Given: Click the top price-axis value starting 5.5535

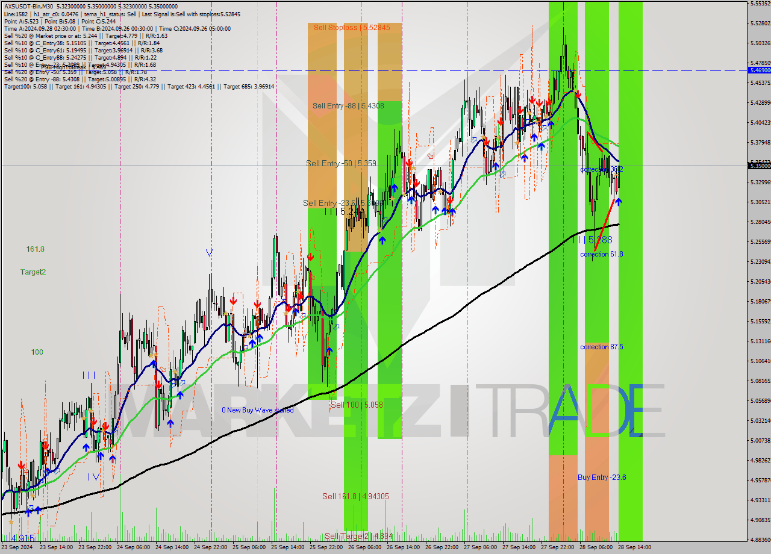Looking at the screenshot, I should coord(759,4).
